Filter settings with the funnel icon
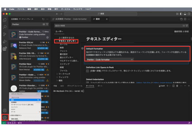 (x=187, y=26)
